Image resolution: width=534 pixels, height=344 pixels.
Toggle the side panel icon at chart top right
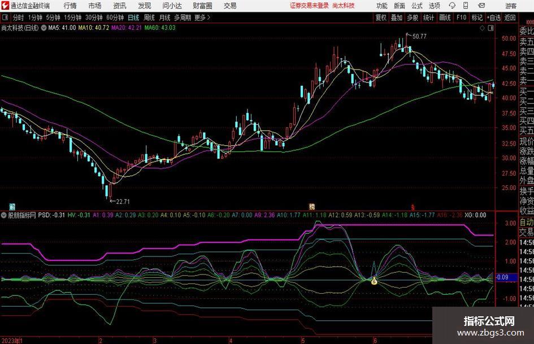pyautogui.click(x=490, y=28)
